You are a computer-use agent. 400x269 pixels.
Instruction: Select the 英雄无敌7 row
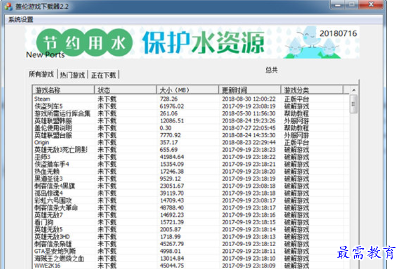pyautogui.click(x=191, y=215)
